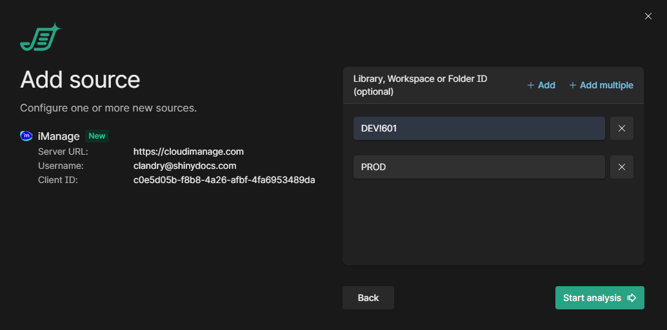Screen dimensions: 667x330
Task: Click the Add source heading
Action: [x=80, y=80]
